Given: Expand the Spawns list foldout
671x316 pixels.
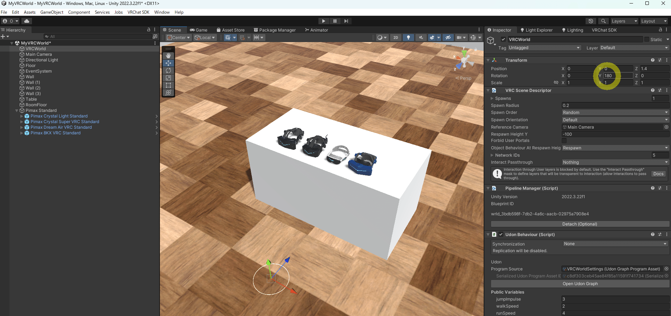Looking at the screenshot, I should (492, 99).
